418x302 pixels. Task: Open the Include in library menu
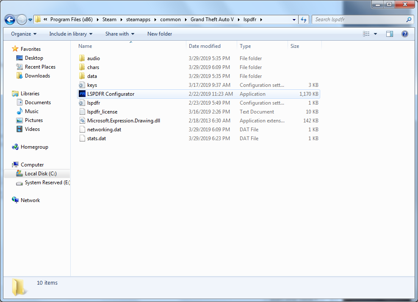(x=71, y=34)
